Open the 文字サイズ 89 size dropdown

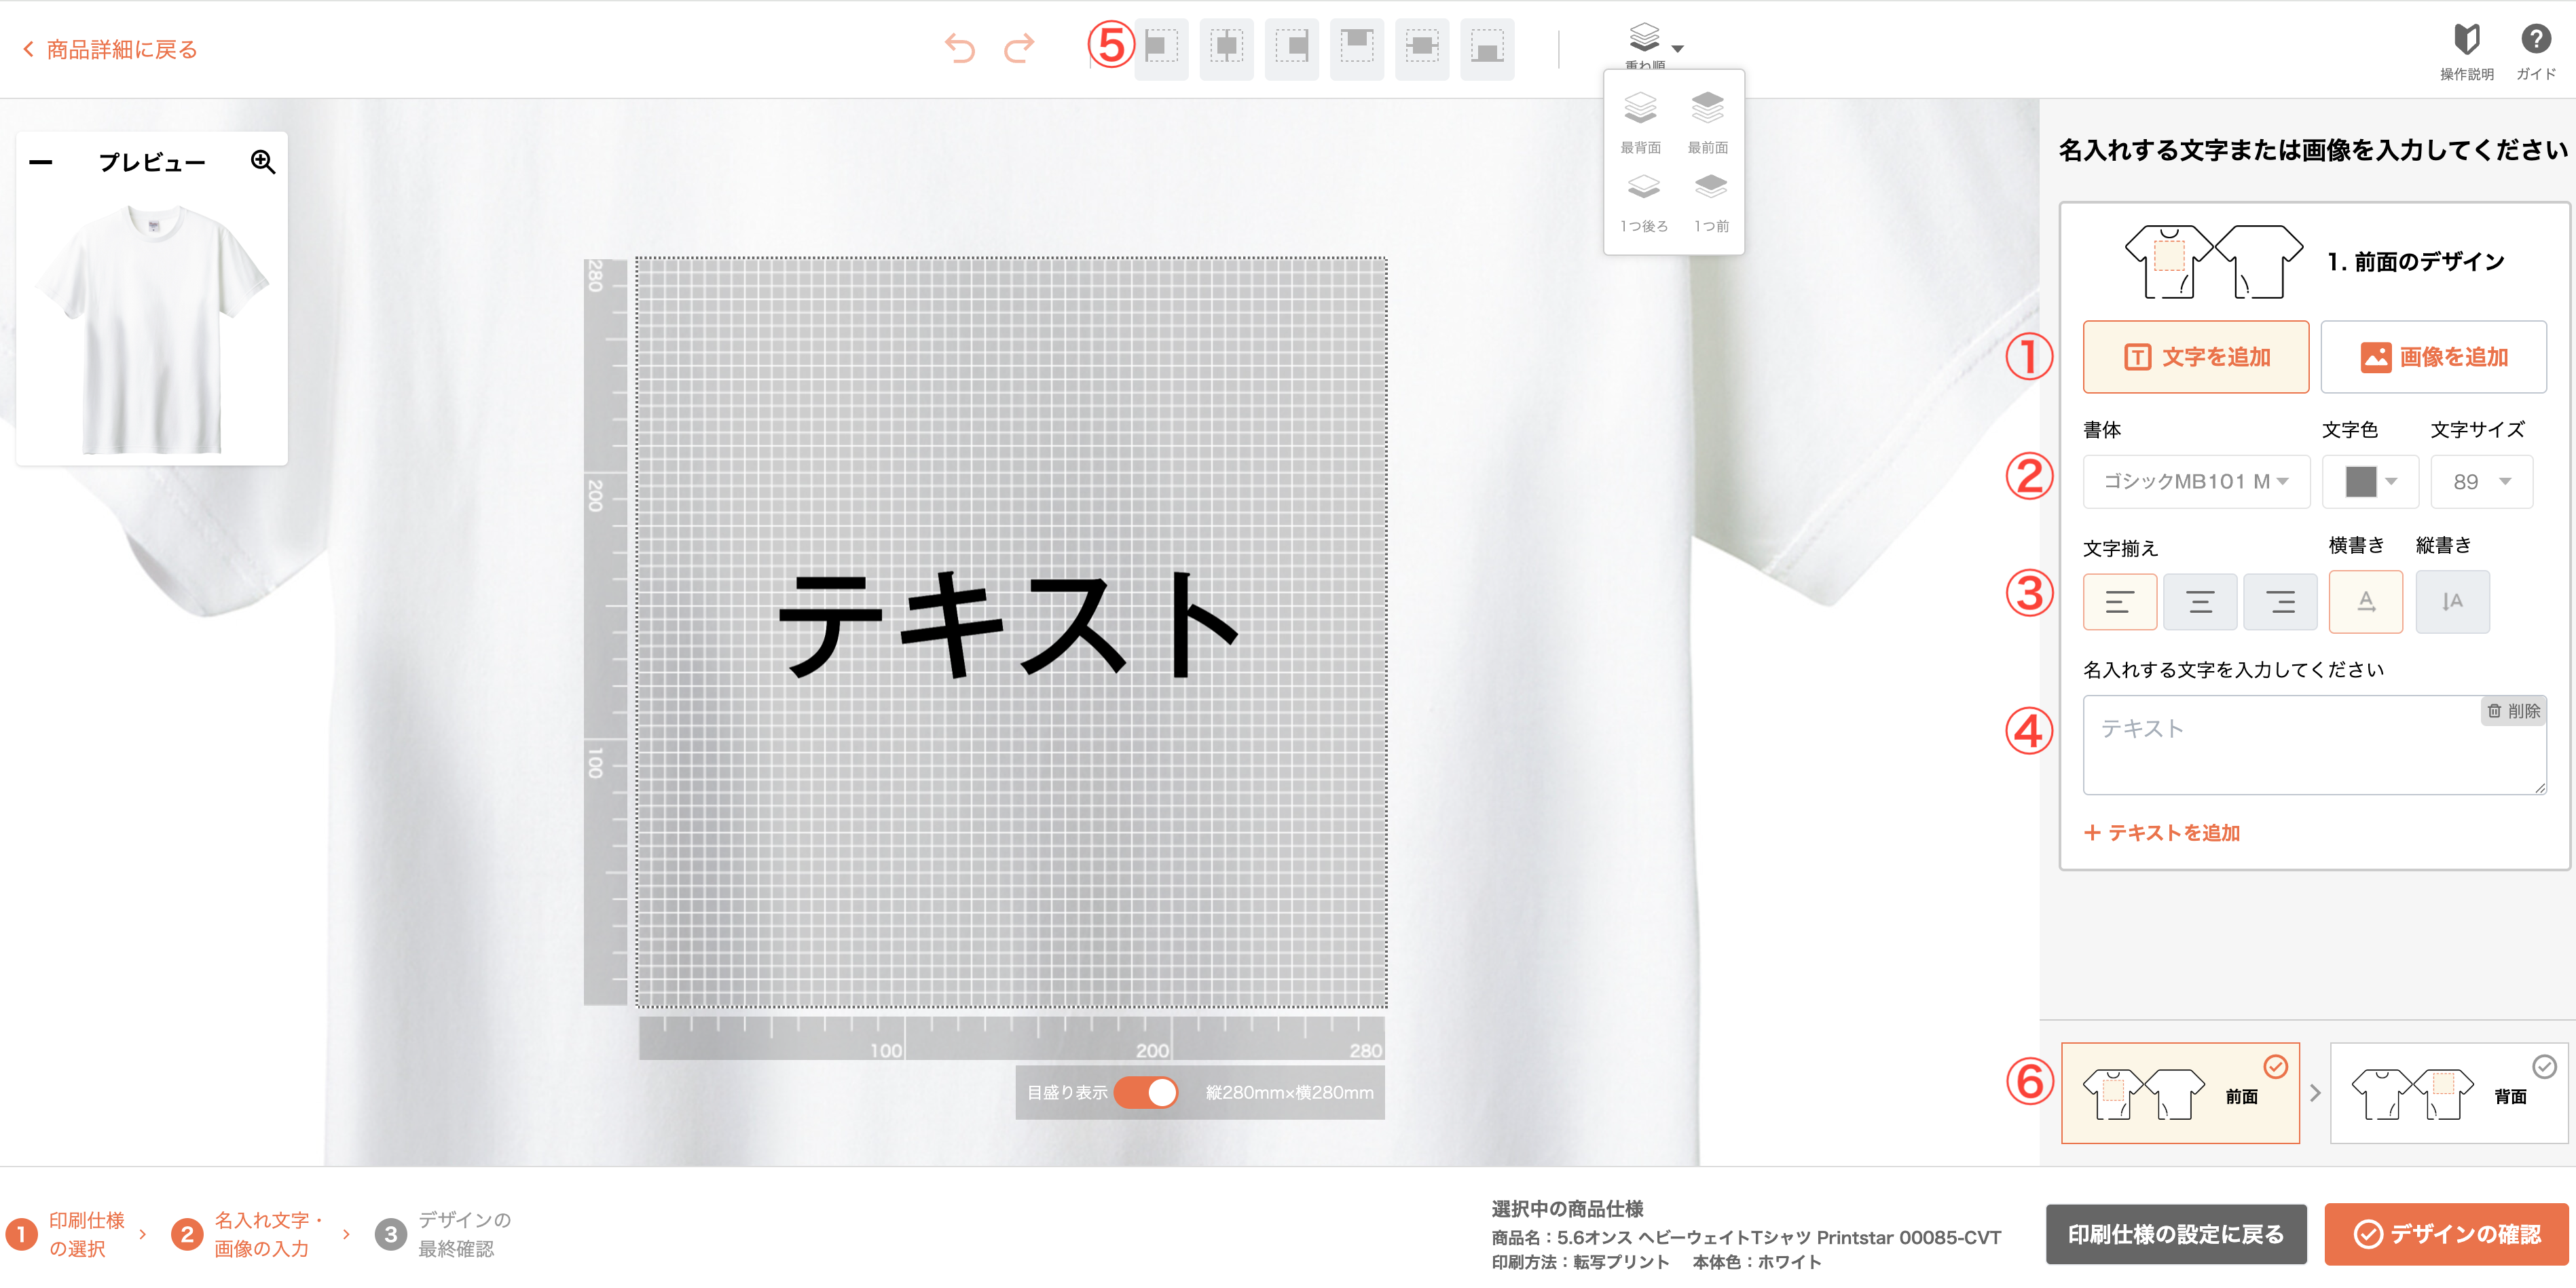point(2481,480)
